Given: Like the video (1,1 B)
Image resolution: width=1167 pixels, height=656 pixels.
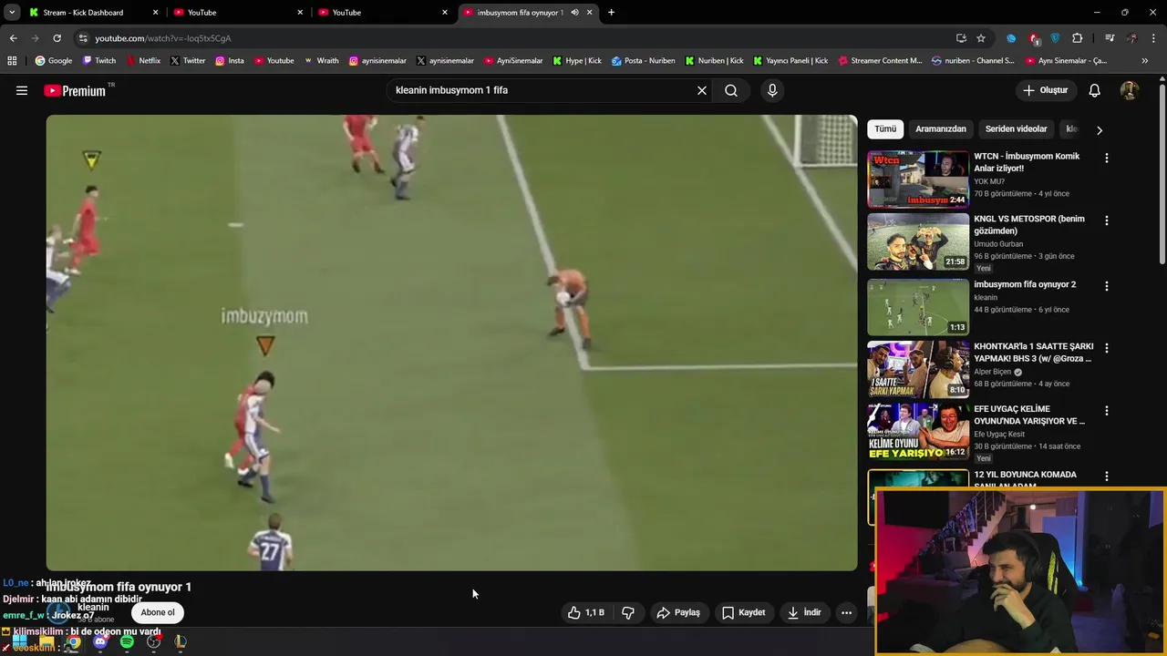Looking at the screenshot, I should (586, 612).
